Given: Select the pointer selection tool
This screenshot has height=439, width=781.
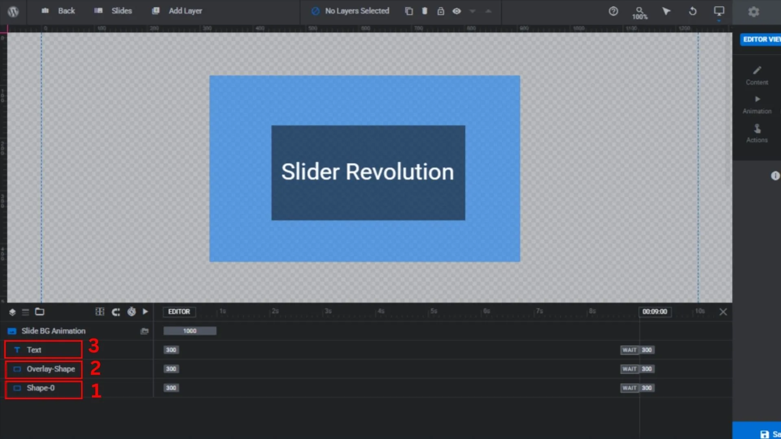Looking at the screenshot, I should (666, 11).
